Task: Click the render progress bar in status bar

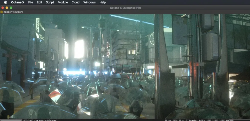Action: (x=11, y=120)
